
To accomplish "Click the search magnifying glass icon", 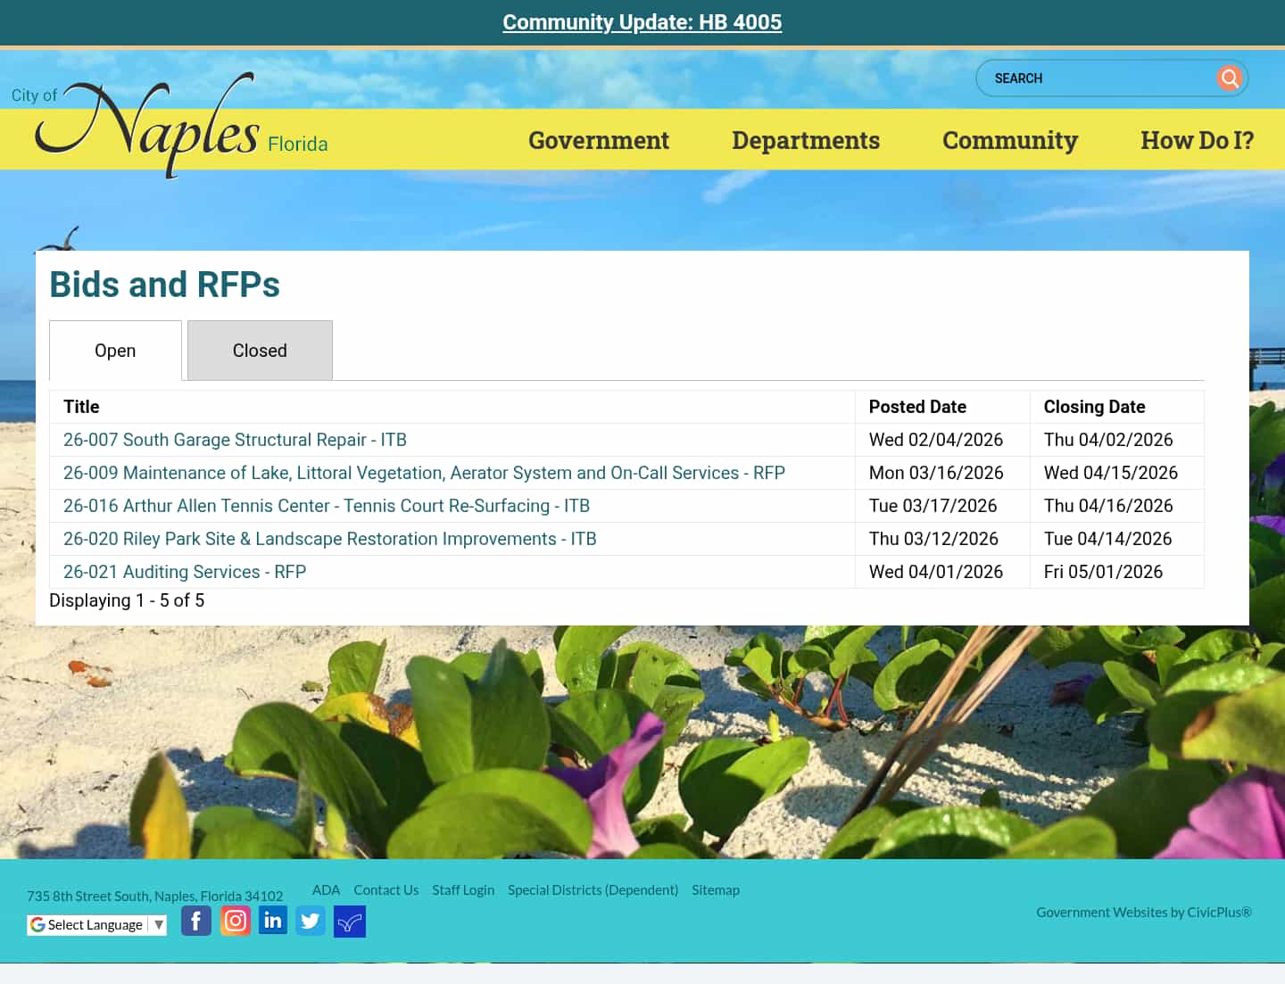I will 1230,78.
